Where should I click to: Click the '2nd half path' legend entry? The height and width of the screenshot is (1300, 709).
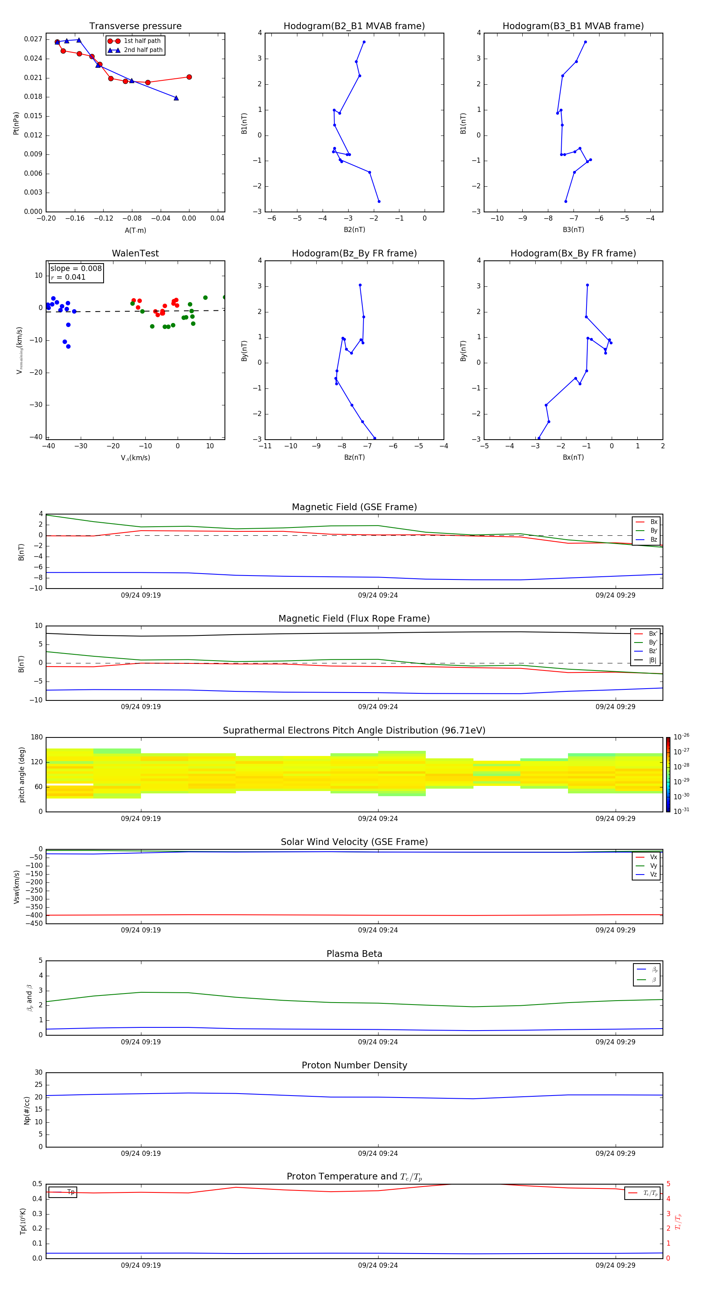point(136,50)
